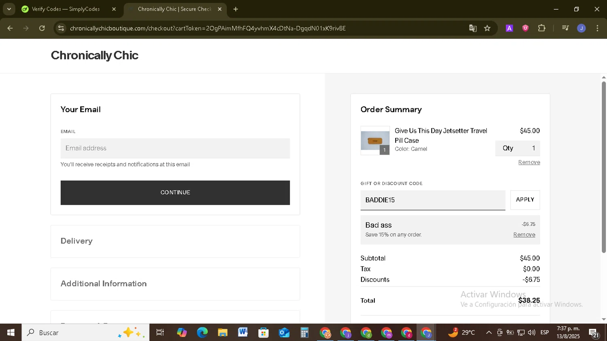The width and height of the screenshot is (607, 341).
Task: Click the address bar URL
Action: [x=208, y=28]
